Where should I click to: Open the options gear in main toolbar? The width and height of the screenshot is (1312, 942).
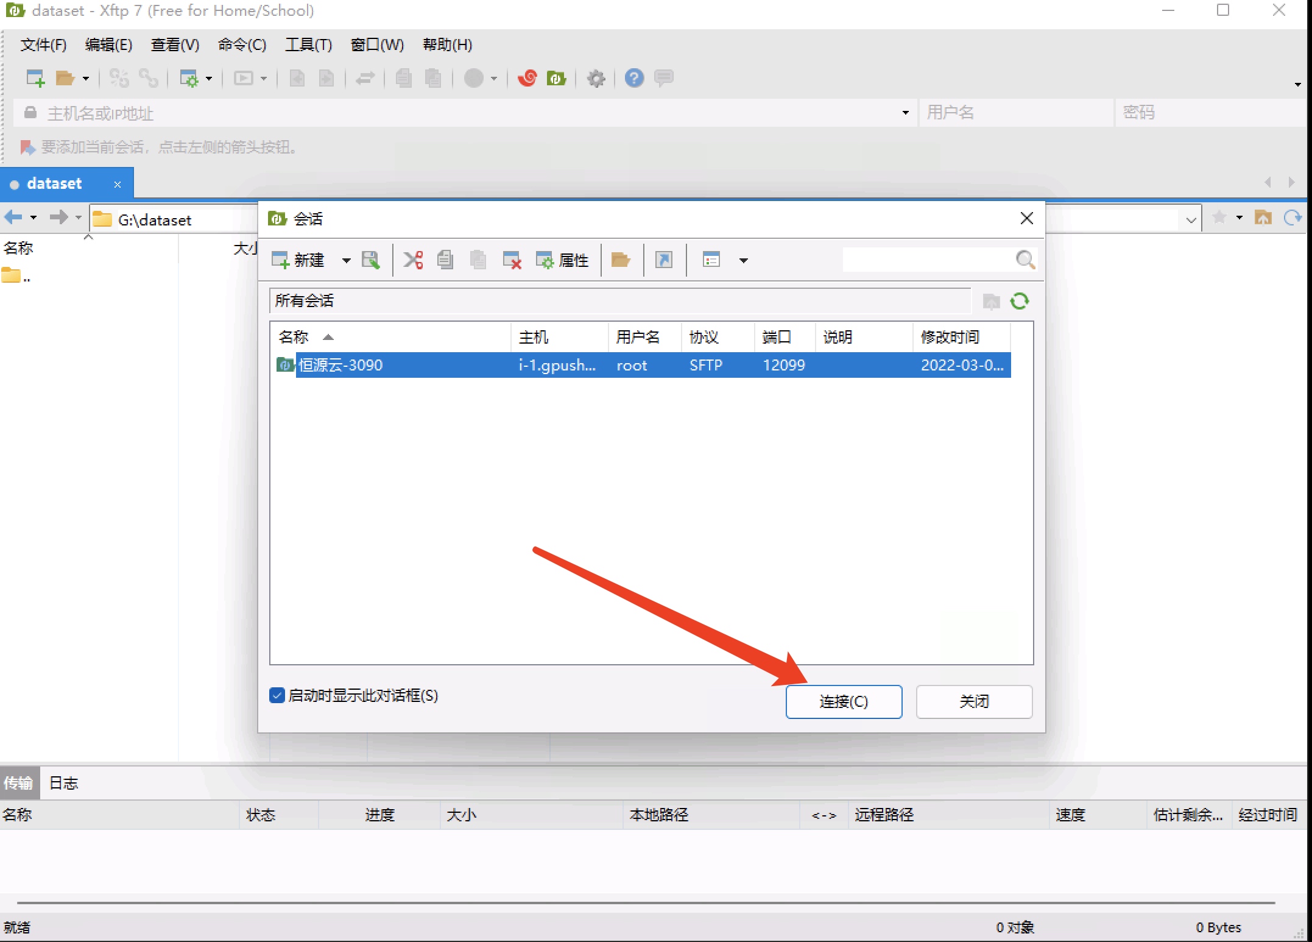click(x=596, y=78)
